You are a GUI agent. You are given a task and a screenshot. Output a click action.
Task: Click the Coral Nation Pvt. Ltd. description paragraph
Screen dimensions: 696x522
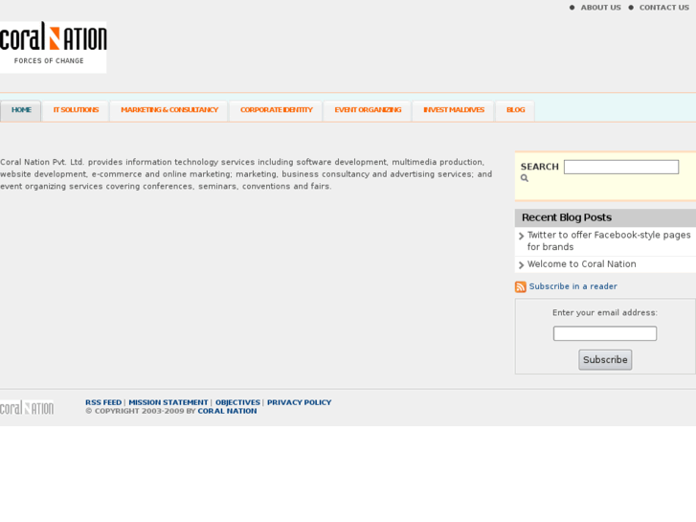click(x=246, y=174)
